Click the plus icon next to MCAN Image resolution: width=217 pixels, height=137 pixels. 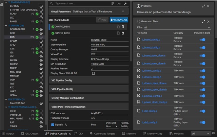pyautogui.click(x=41, y=60)
